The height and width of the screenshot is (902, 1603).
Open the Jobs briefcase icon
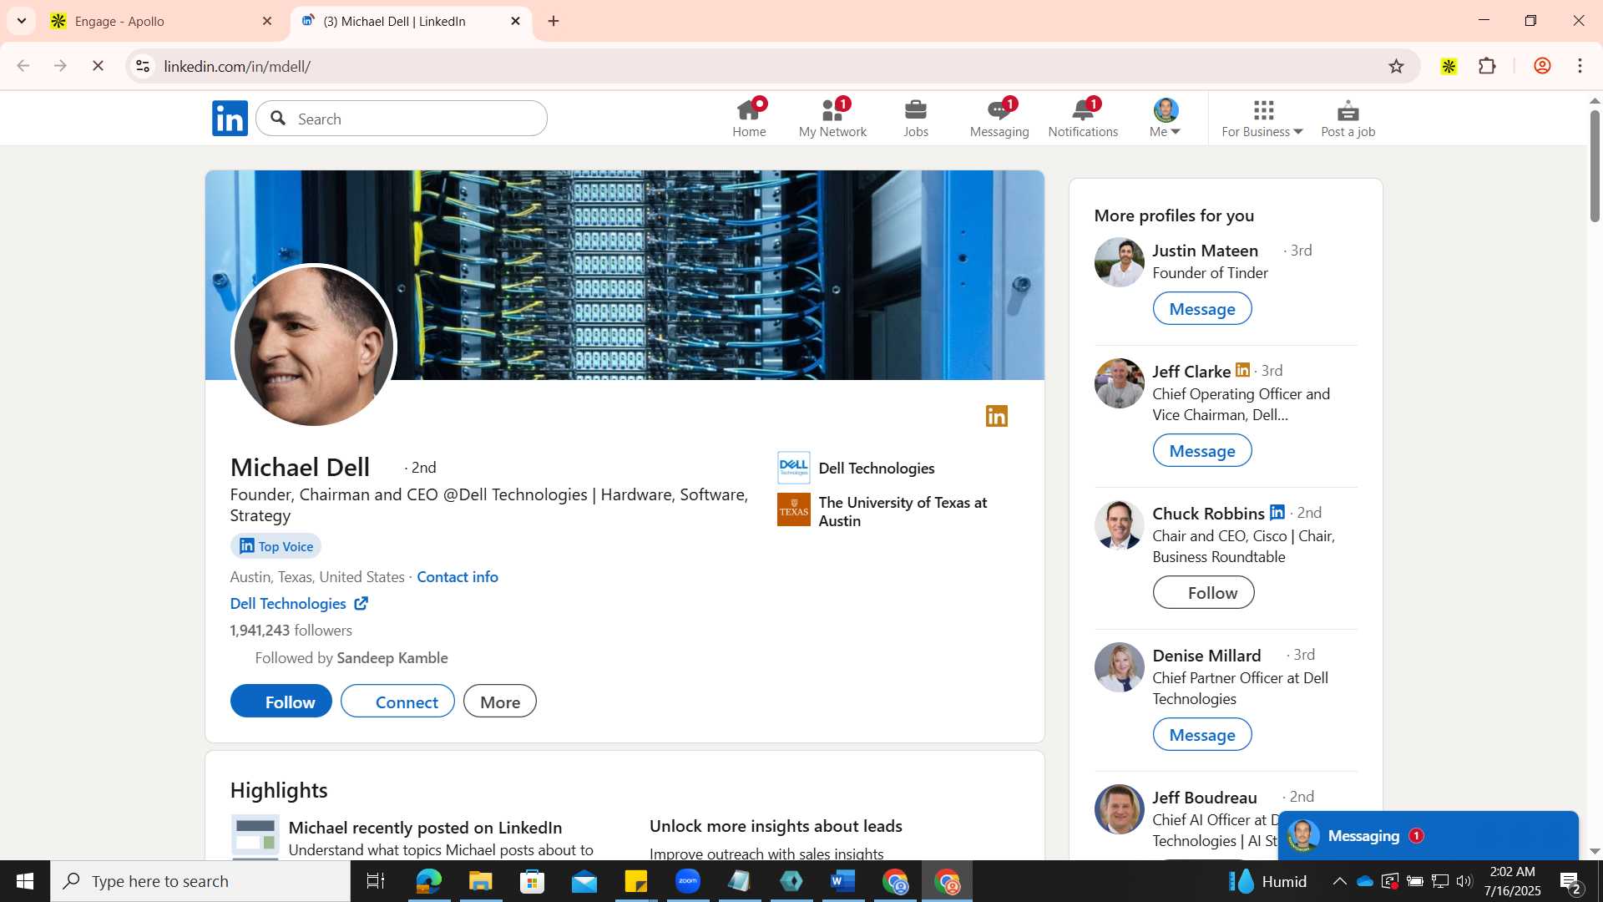tap(916, 119)
